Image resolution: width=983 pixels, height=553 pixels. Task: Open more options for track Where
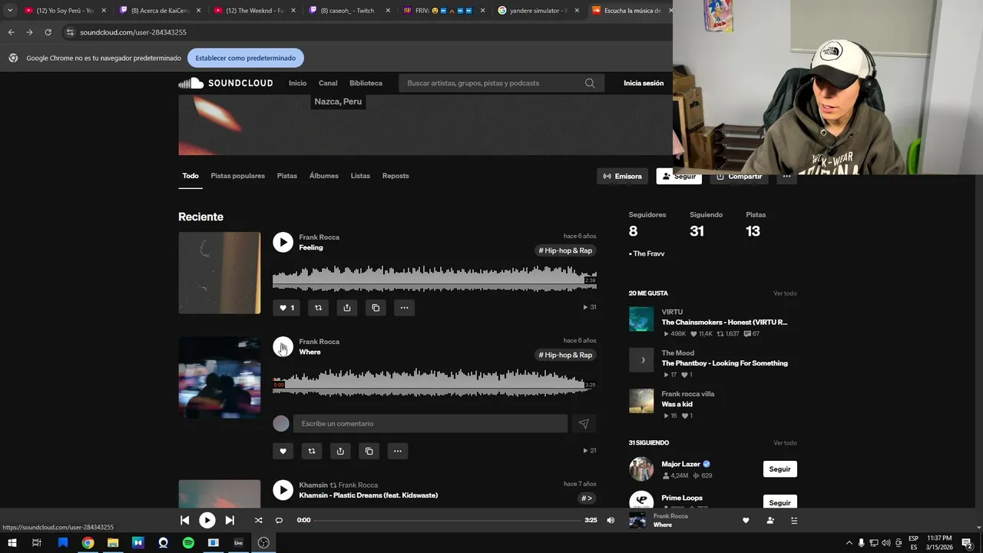[x=398, y=451]
